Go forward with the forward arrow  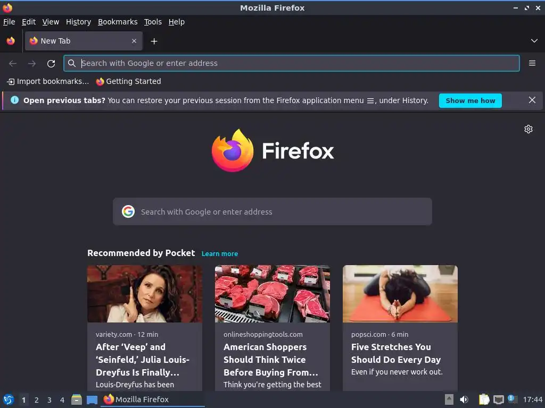(31, 64)
